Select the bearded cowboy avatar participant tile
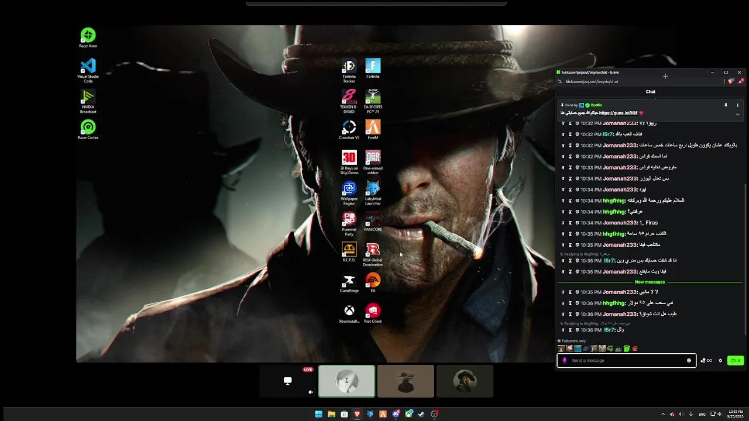 coord(465,381)
